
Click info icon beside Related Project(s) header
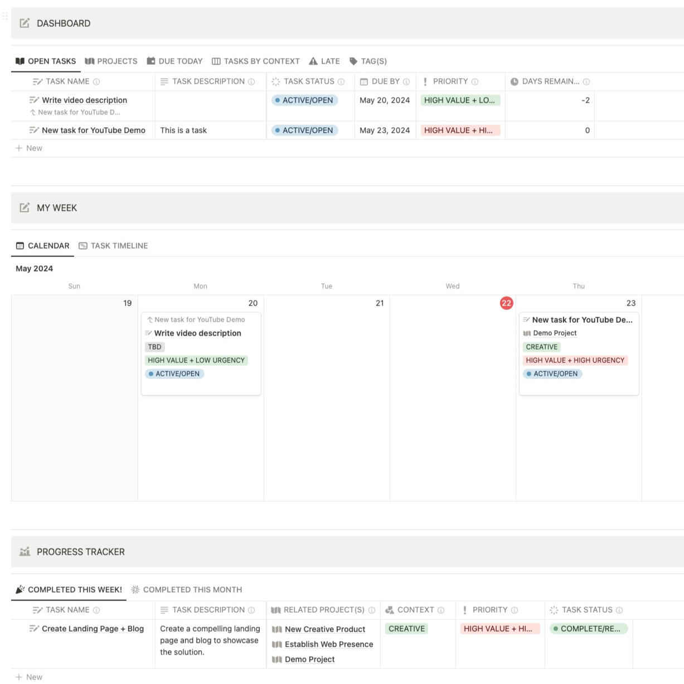coord(372,610)
